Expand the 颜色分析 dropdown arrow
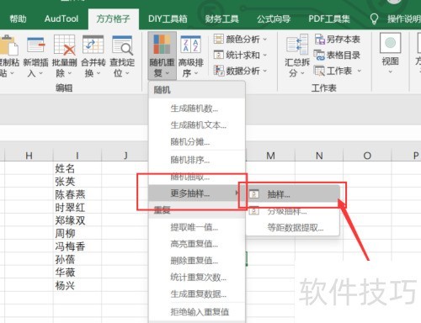 click(264, 40)
